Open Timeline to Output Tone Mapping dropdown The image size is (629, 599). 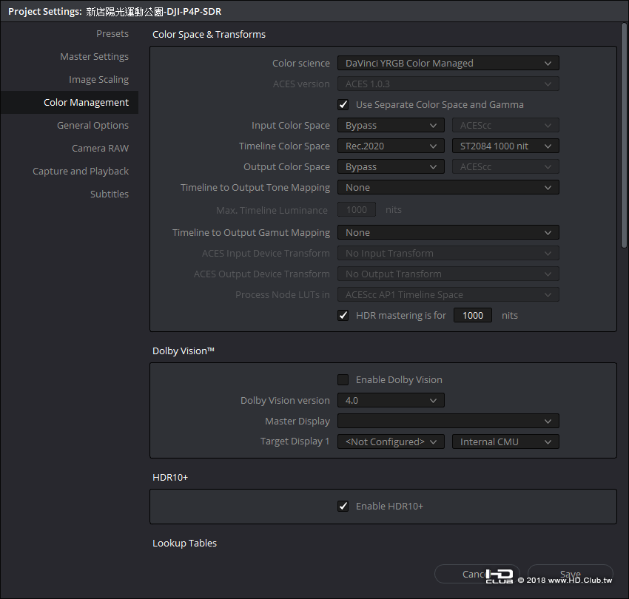coord(448,187)
